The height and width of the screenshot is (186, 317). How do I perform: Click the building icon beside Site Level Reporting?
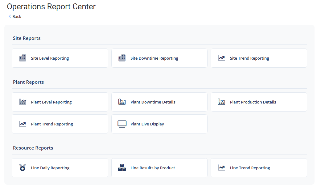point(23,58)
